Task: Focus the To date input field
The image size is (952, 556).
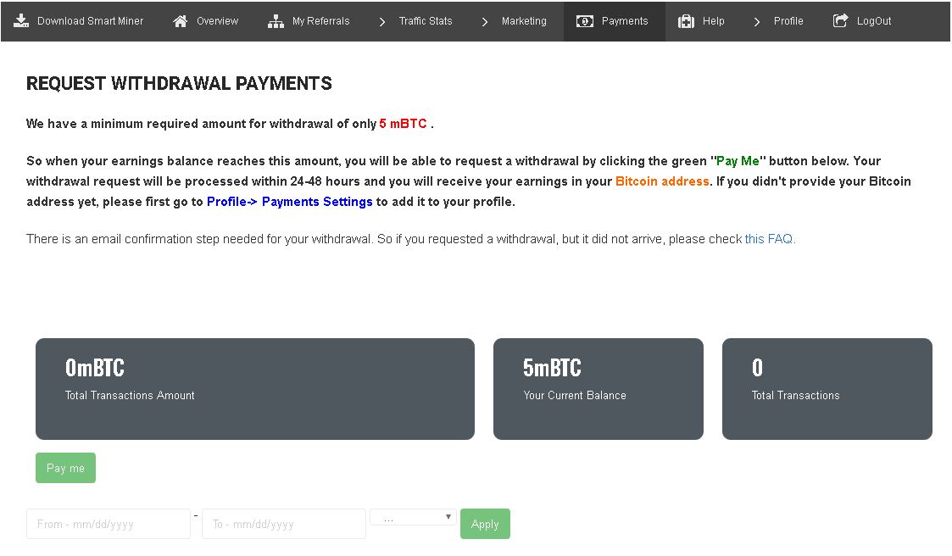Action: click(284, 524)
